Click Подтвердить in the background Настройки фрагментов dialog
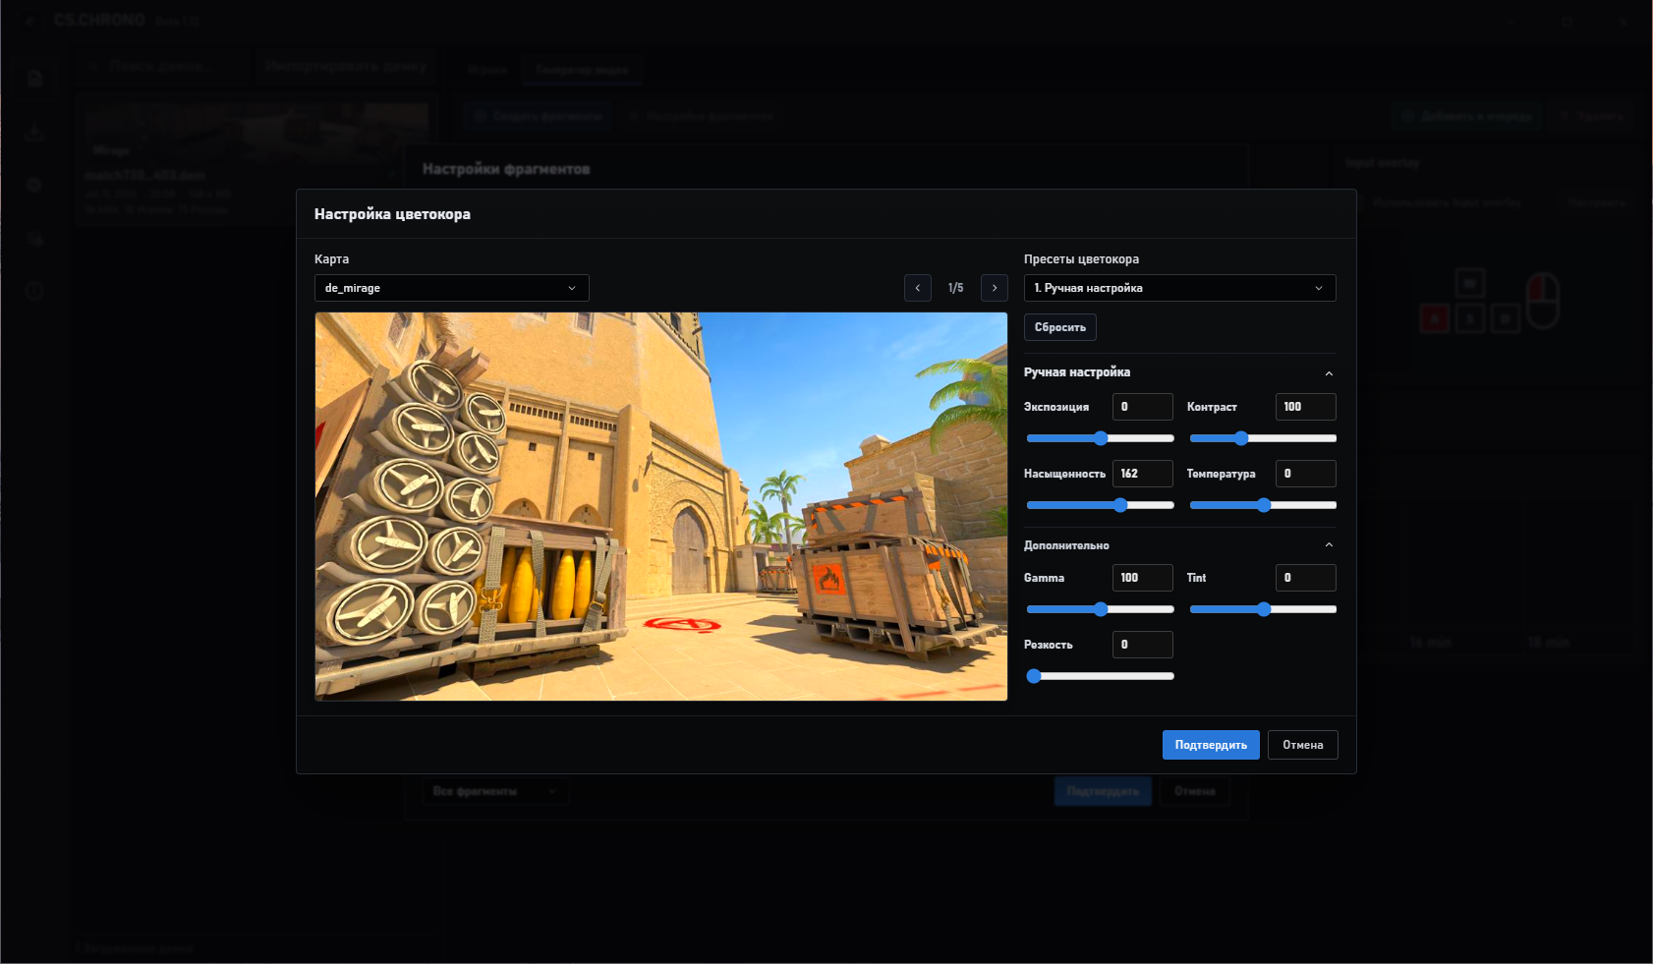The image size is (1653, 964). [1103, 791]
